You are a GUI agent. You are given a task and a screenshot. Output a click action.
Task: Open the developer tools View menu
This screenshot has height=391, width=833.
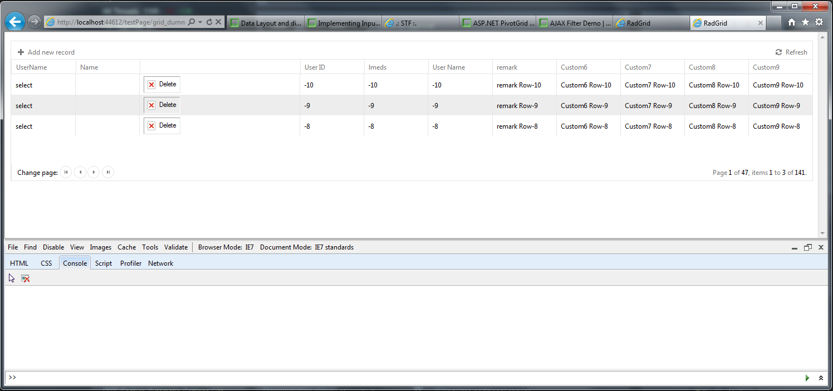pyautogui.click(x=77, y=247)
